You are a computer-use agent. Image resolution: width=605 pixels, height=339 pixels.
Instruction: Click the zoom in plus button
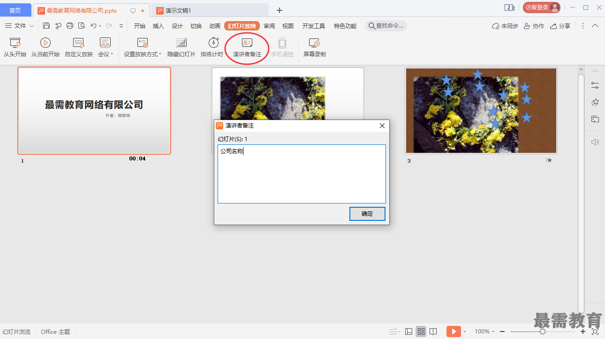click(x=583, y=331)
